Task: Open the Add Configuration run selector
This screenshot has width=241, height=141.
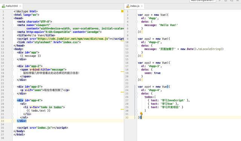Action: pyautogui.click(x=203, y=1)
